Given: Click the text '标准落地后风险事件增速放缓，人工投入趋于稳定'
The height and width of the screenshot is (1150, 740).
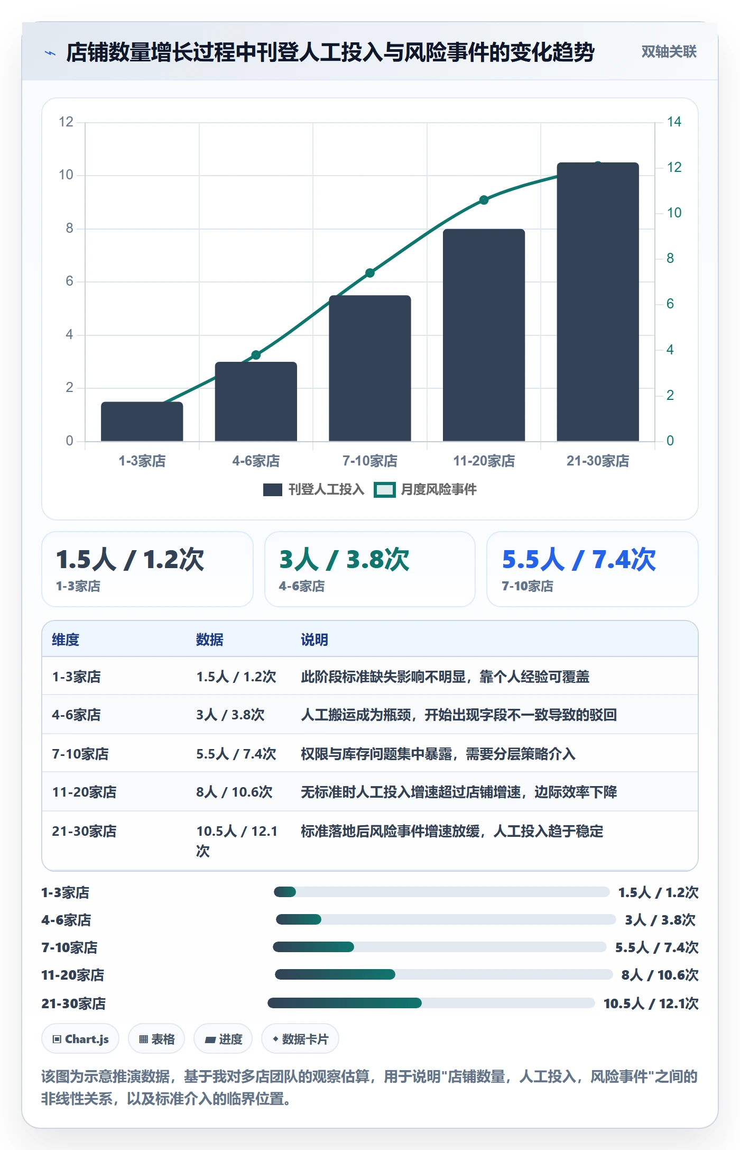Looking at the screenshot, I should 452,831.
